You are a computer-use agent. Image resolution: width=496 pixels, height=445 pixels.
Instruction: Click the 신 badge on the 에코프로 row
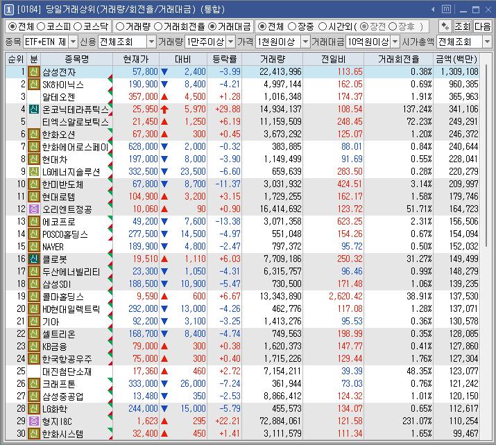click(34, 222)
